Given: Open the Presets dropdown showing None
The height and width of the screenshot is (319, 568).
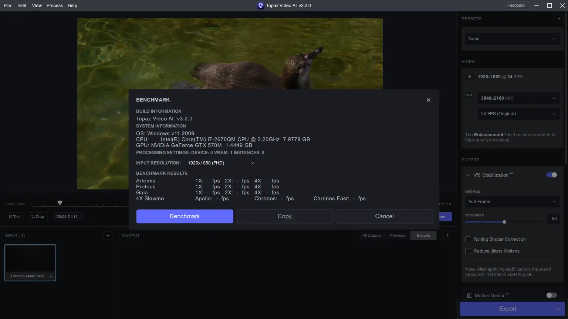Looking at the screenshot, I should [x=512, y=39].
